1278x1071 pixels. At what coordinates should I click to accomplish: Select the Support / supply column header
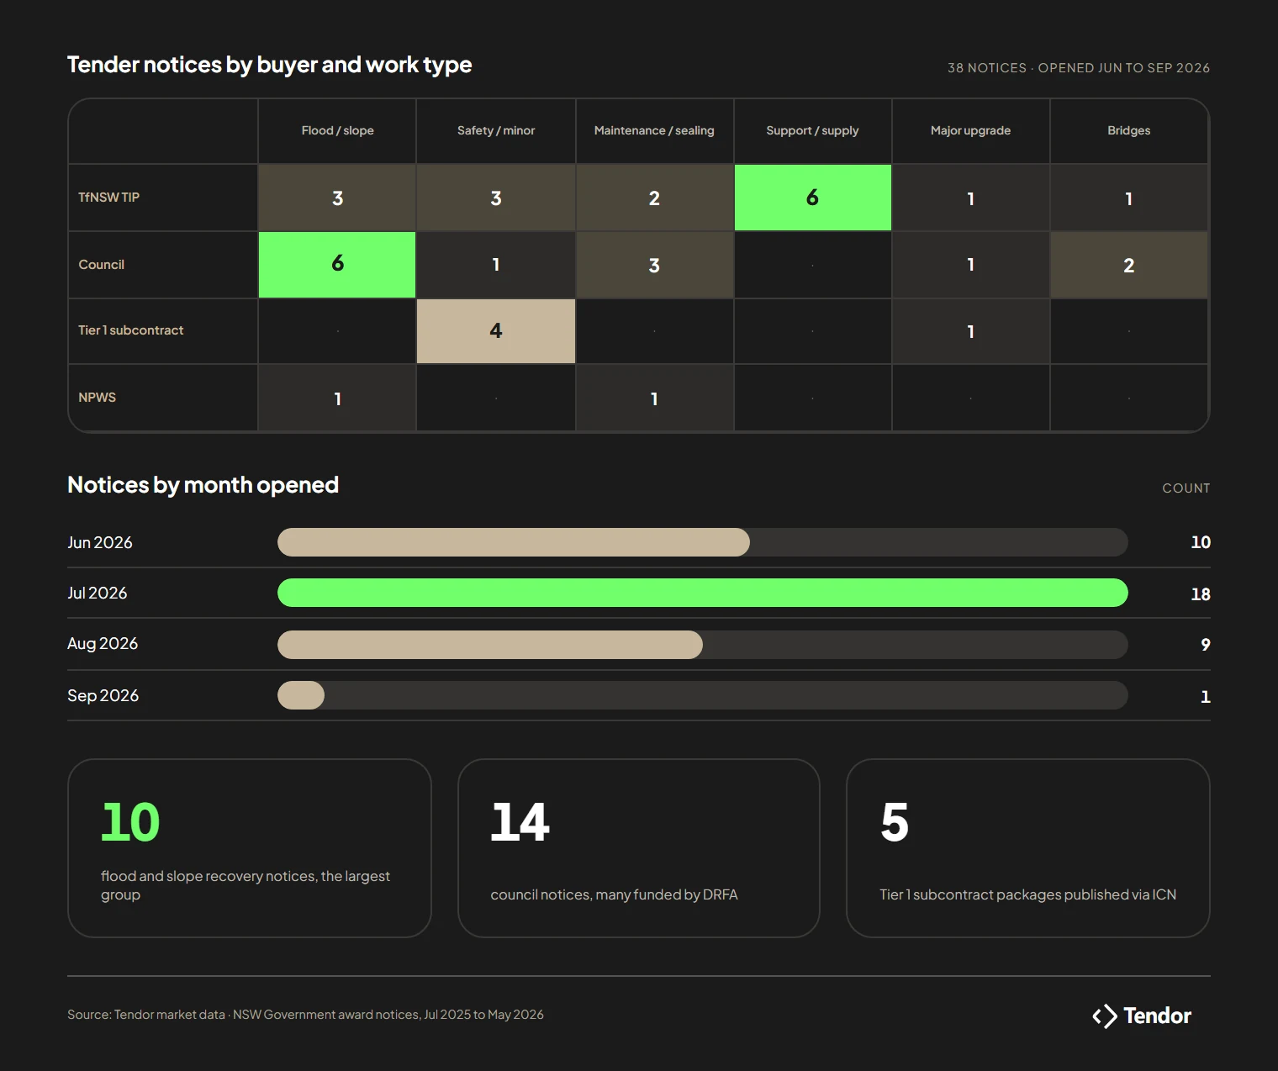(x=812, y=131)
